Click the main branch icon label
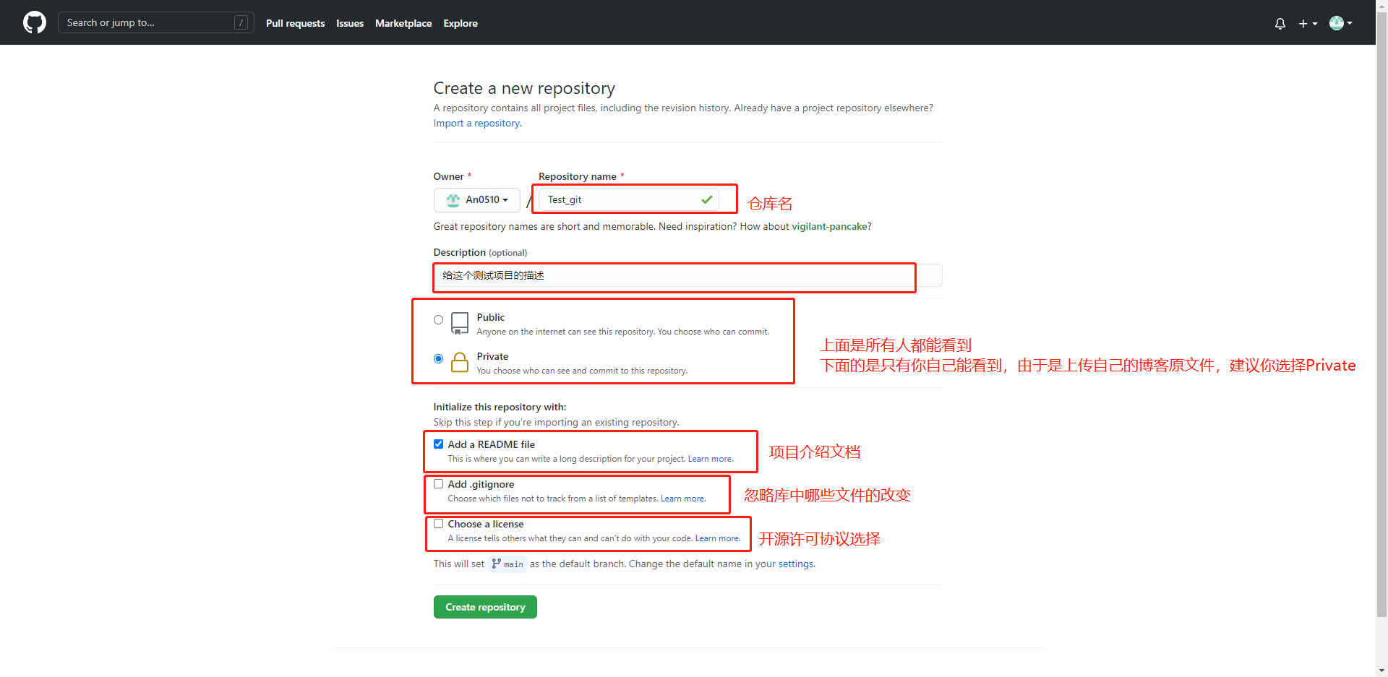Viewport: 1388px width, 677px height. [507, 564]
